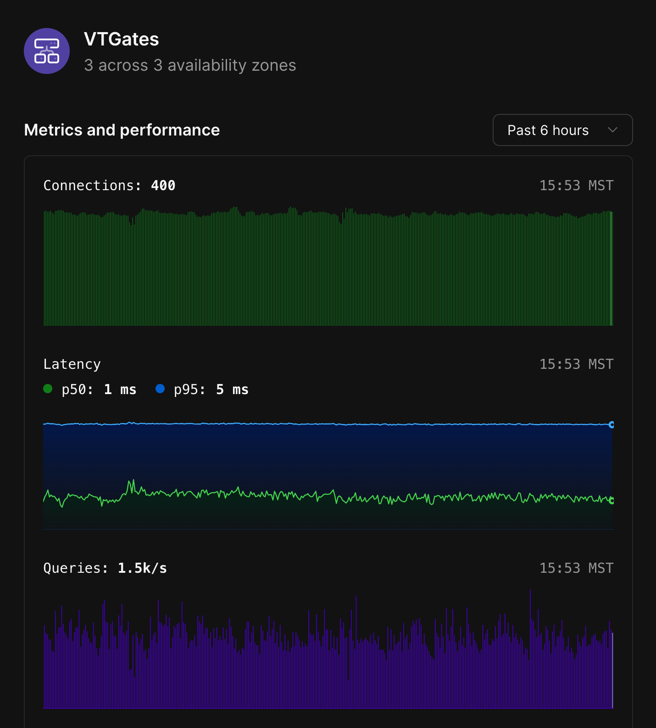The image size is (656, 728).
Task: Select text '3 across 3 availability zones'
Action: (x=190, y=65)
